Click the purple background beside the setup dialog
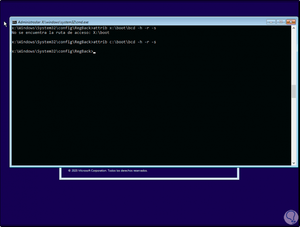This screenshot has width=300, height=227. pos(268,192)
